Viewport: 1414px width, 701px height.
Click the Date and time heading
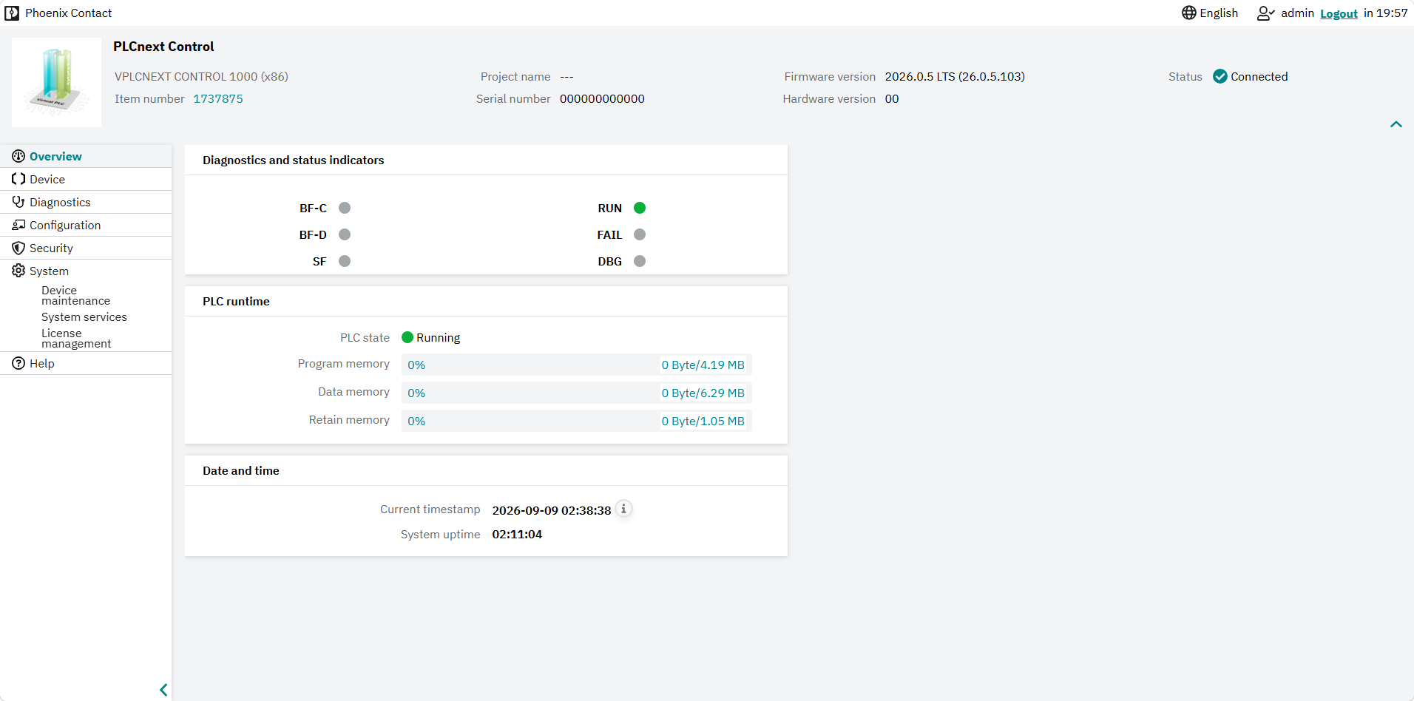coord(241,470)
